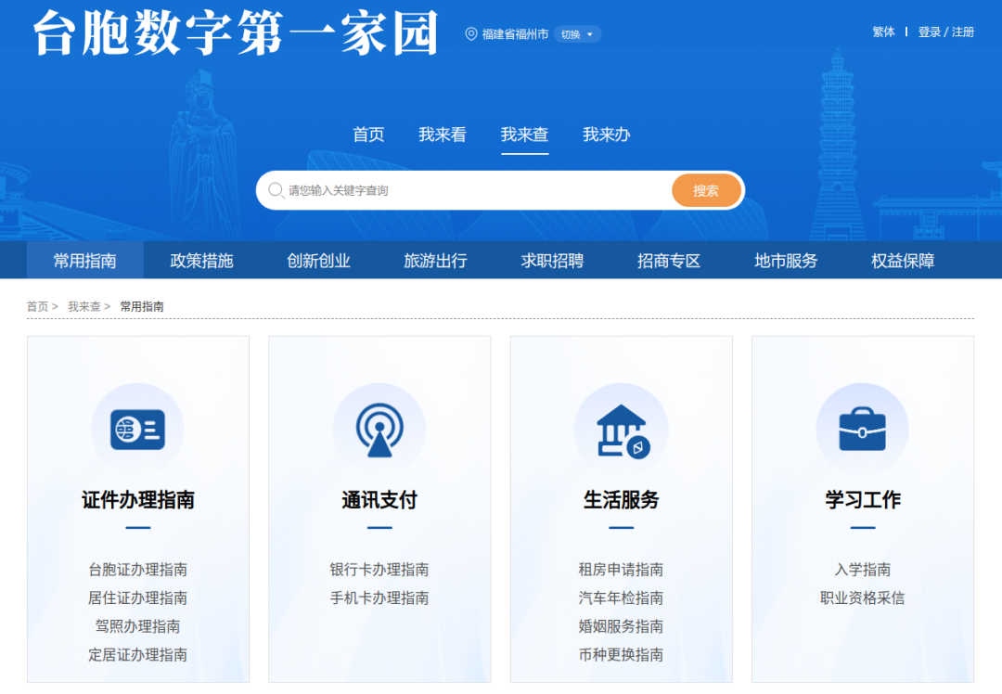Open 职业资格采信 link
The height and width of the screenshot is (694, 1002).
click(x=863, y=598)
